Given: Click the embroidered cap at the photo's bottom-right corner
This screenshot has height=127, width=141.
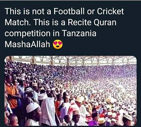Looking at the screenshot, I should tap(128, 117).
